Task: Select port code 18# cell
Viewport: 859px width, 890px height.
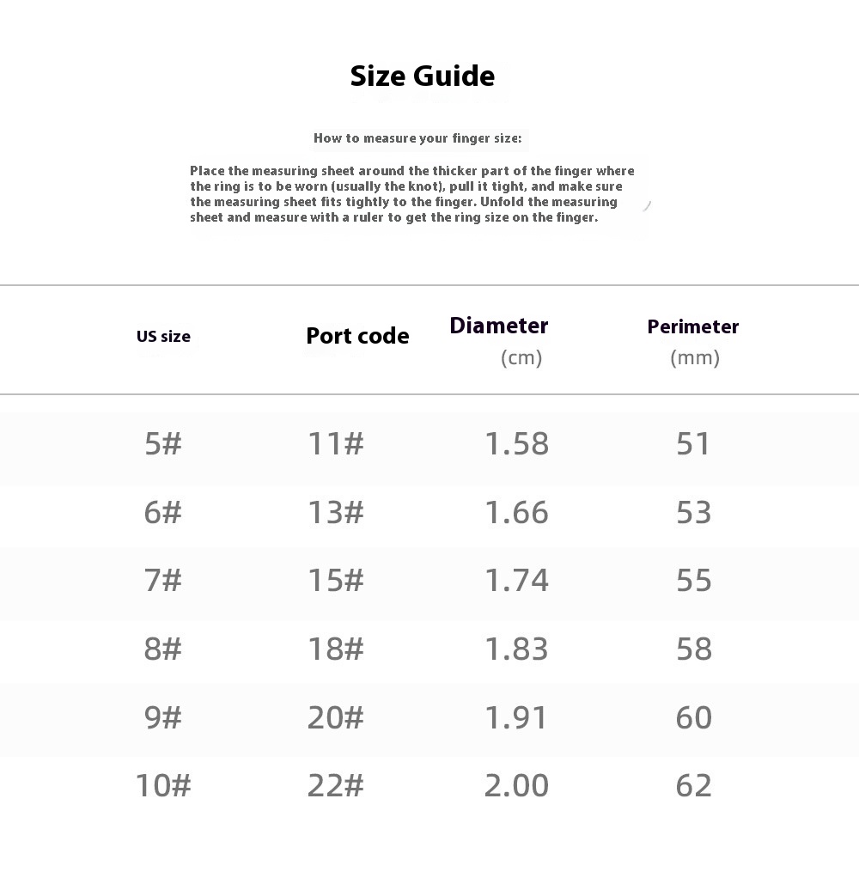Action: click(335, 649)
